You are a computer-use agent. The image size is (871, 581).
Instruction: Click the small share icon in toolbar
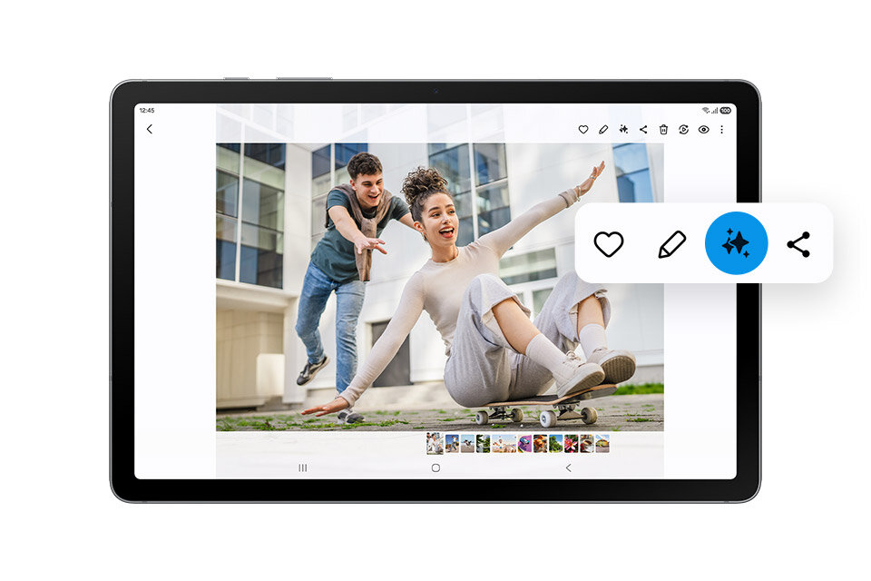click(x=643, y=130)
